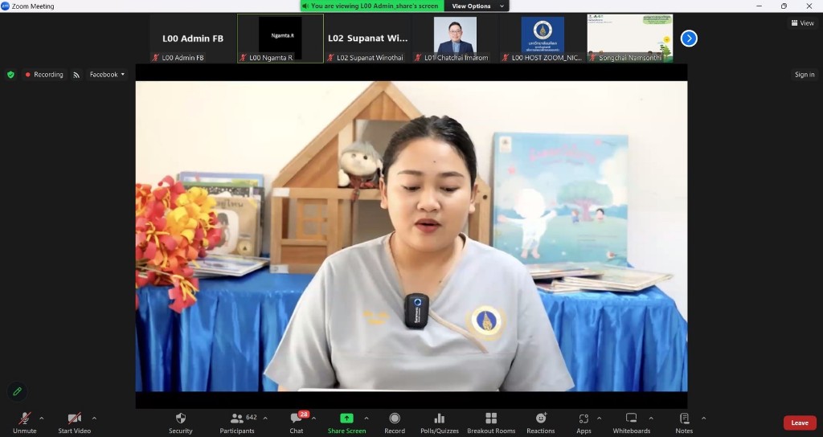The height and width of the screenshot is (437, 823).
Task: Click the 'You are viewing' share banner
Action: (x=373, y=6)
